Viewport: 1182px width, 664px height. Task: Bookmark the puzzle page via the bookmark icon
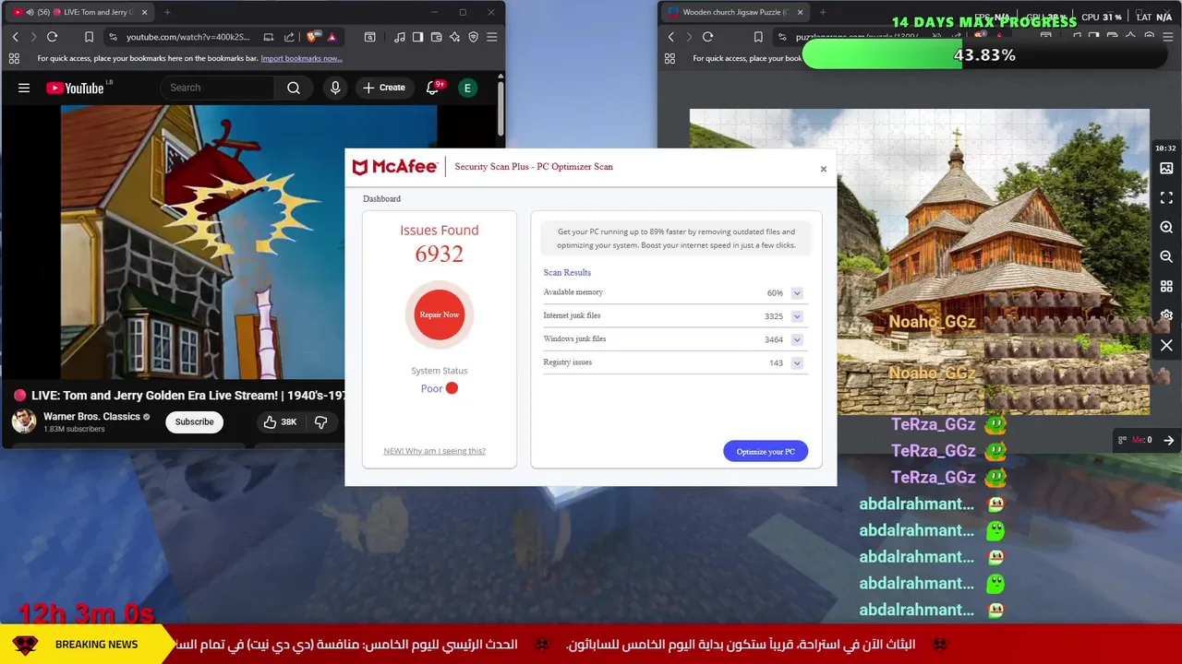[758, 37]
